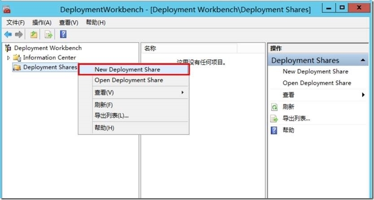Viewport: 374px width, 200px height.
Task: Select 帮助(H) in context menu
Action: 134,128
